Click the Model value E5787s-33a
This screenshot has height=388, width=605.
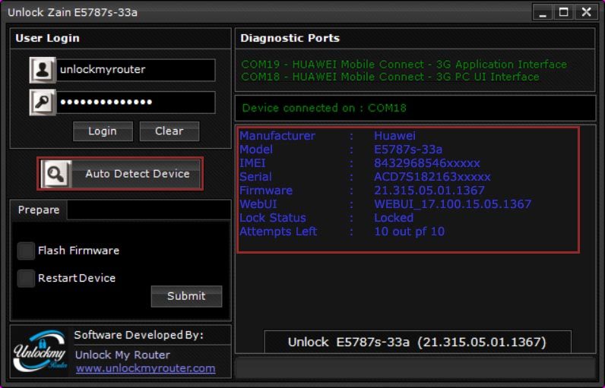click(408, 150)
